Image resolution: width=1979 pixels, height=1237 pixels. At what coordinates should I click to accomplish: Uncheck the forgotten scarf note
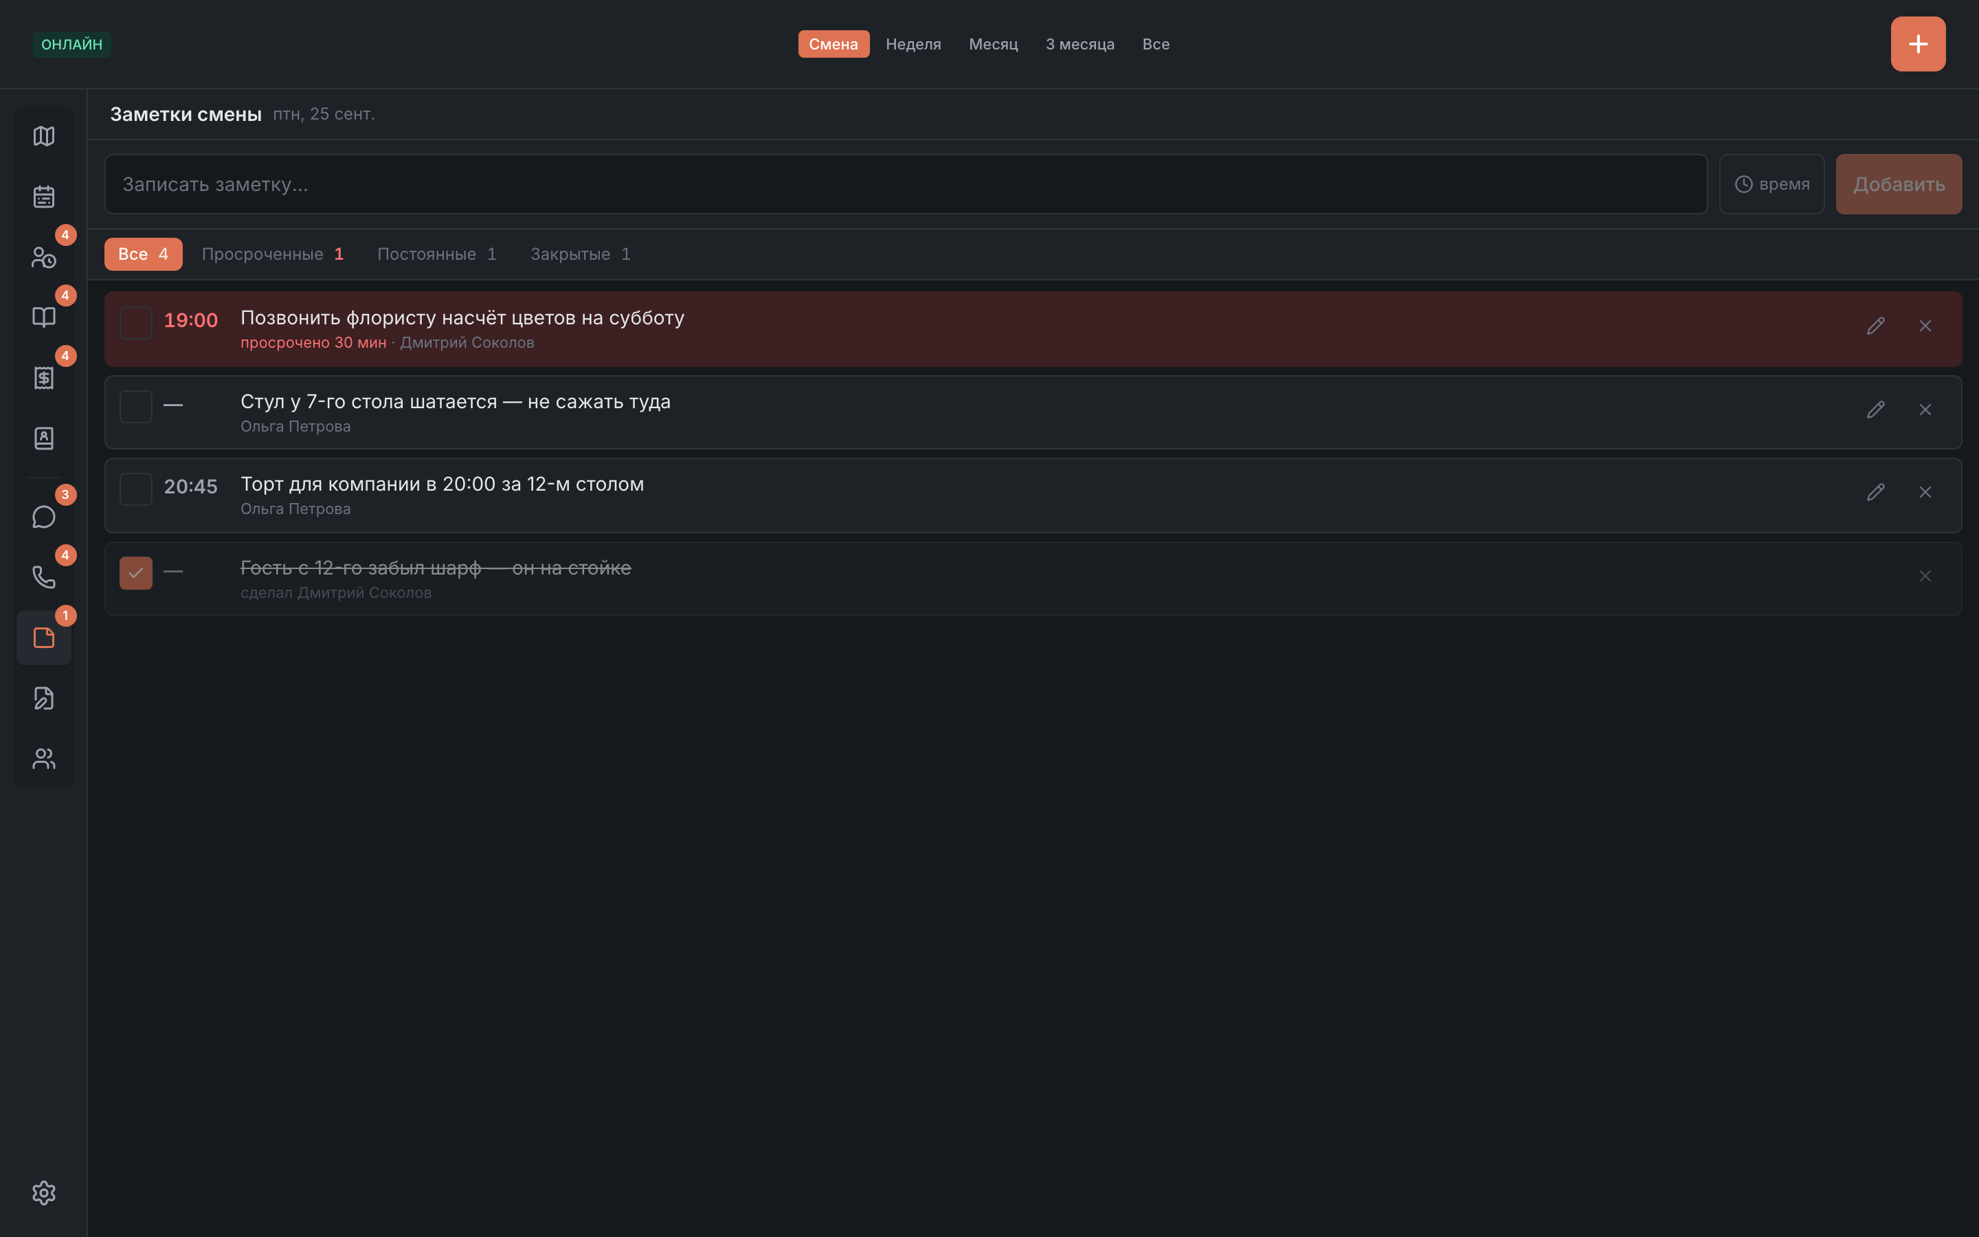point(136,574)
